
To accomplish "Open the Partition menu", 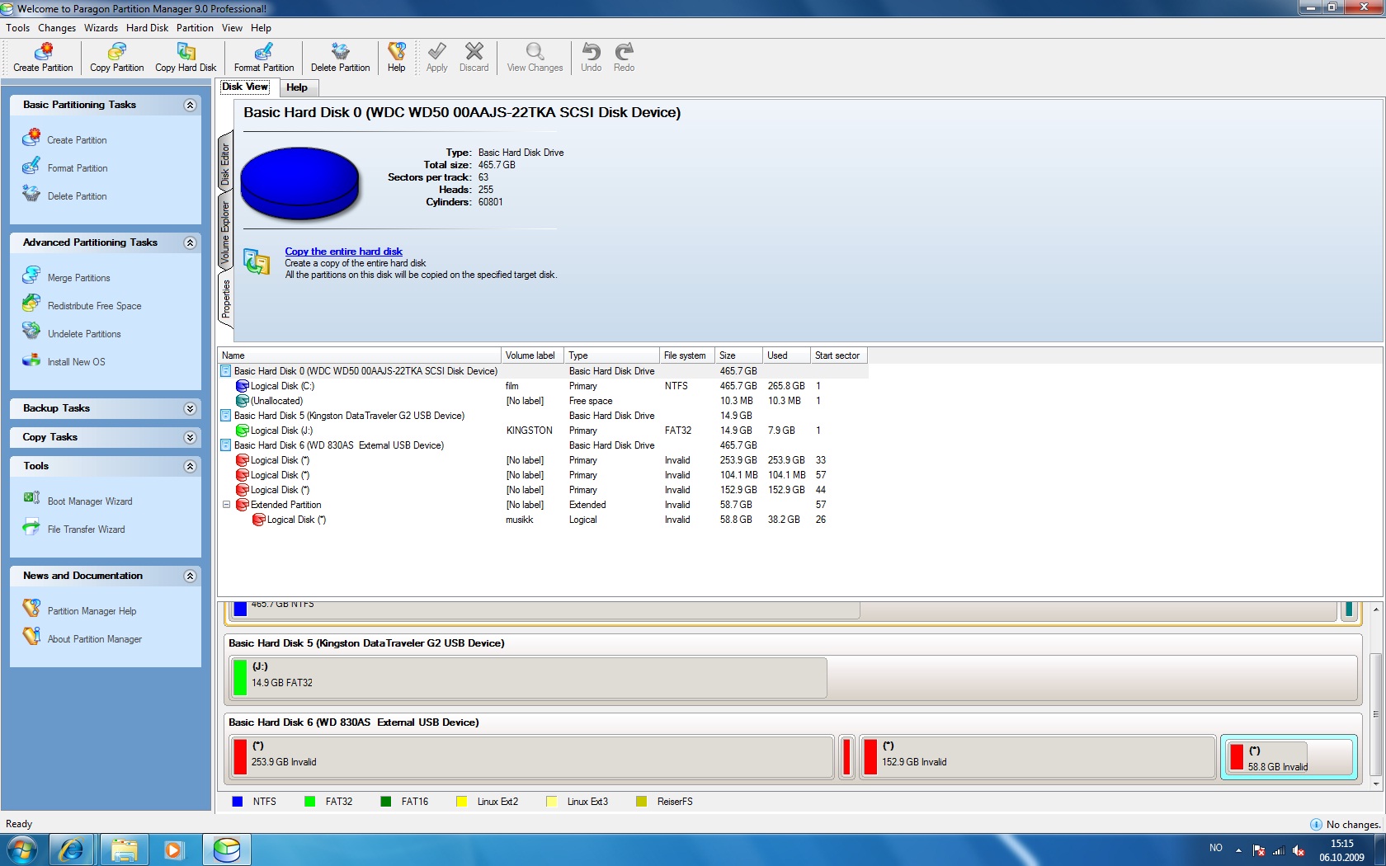I will coord(195,28).
